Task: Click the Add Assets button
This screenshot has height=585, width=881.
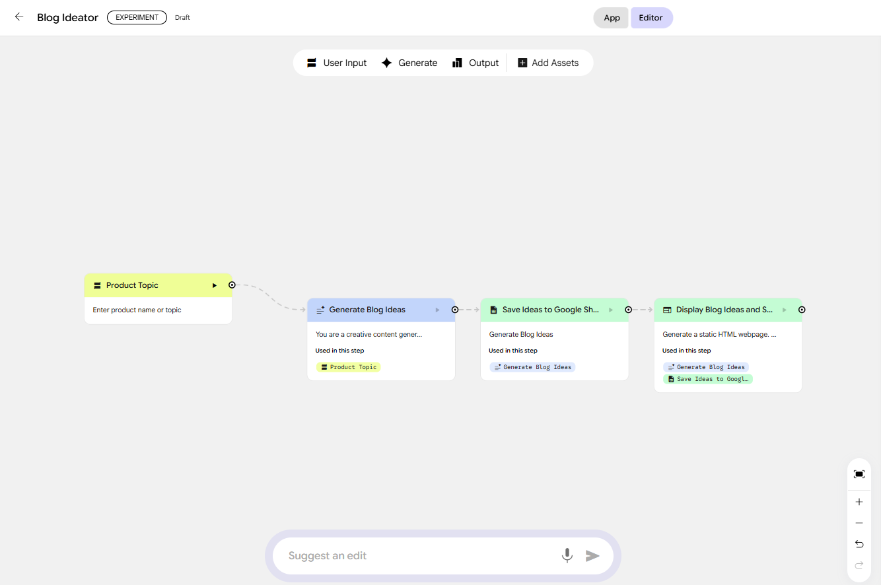Action: point(548,63)
